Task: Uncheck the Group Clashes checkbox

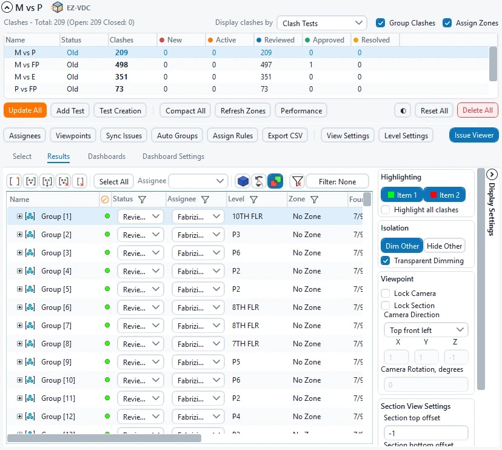Action: [380, 22]
